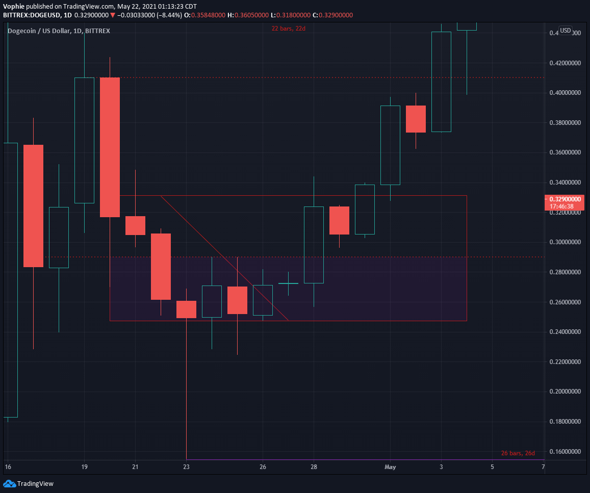Click the 0.36000000 price axis label
This screenshot has width=590, height=493.
point(565,152)
